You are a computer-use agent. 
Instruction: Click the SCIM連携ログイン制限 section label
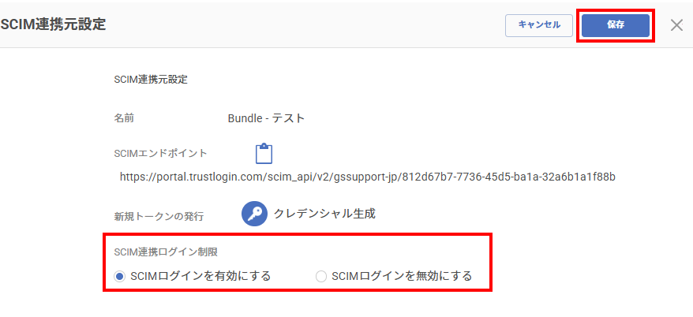point(166,252)
